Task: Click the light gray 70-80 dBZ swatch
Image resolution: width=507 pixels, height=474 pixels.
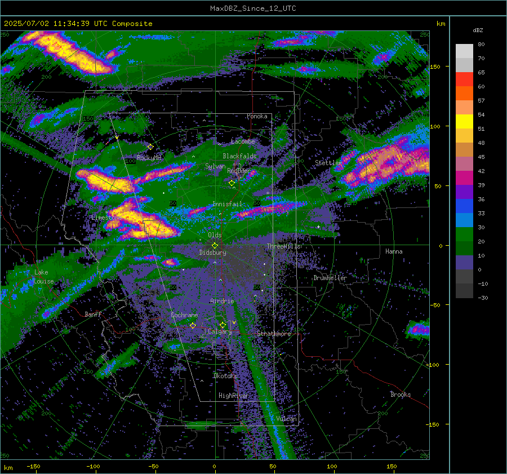Action: click(464, 51)
